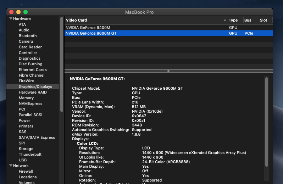Select NVMExpress in the sidebar
Viewport: 283px width, 184px height.
pos(30,103)
